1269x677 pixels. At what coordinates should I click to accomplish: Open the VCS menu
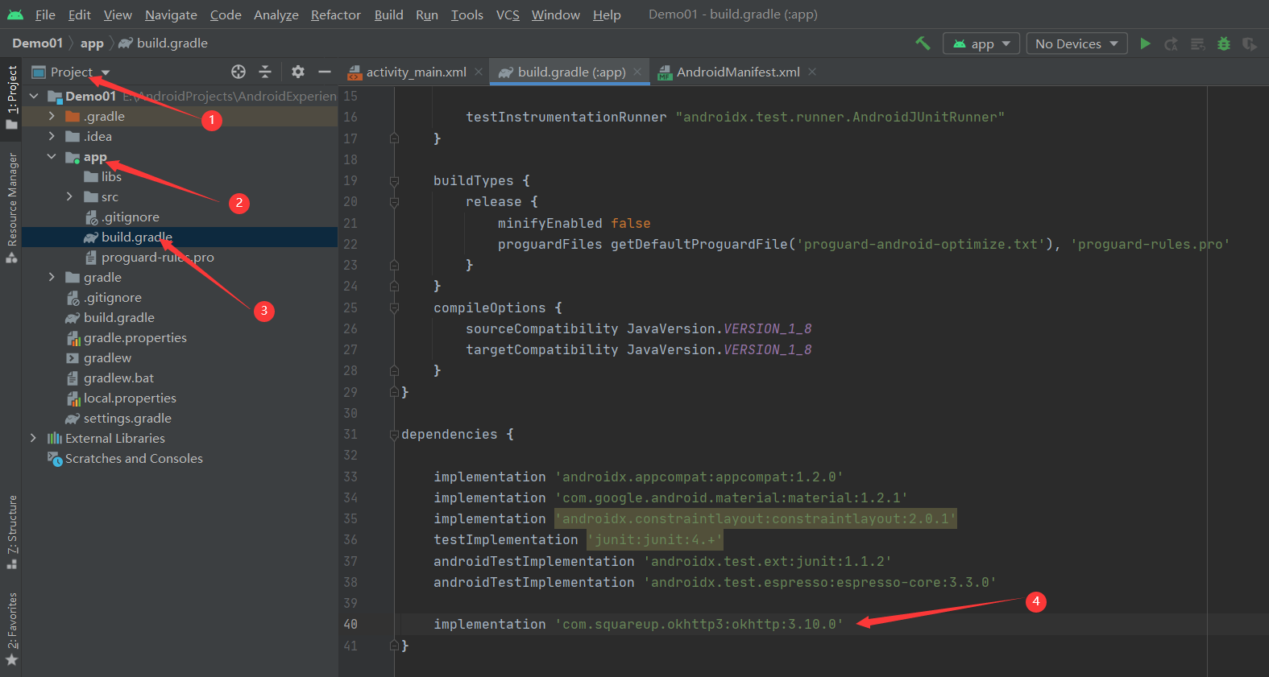pyautogui.click(x=508, y=14)
